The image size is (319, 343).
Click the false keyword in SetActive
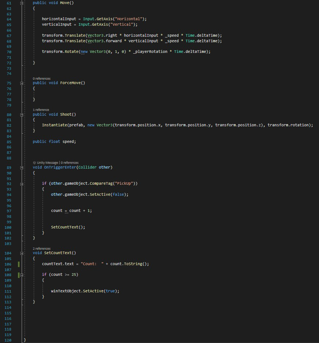pyautogui.click(x=118, y=195)
